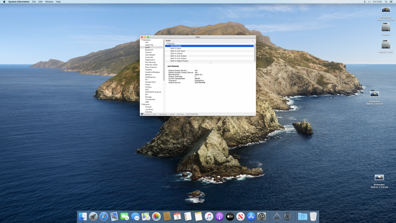Select Built-in Input audio device
This screenshot has width=396, height=223.
tap(209, 48)
